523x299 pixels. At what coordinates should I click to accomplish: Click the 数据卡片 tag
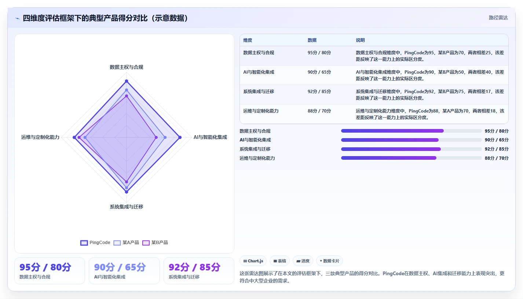329,261
